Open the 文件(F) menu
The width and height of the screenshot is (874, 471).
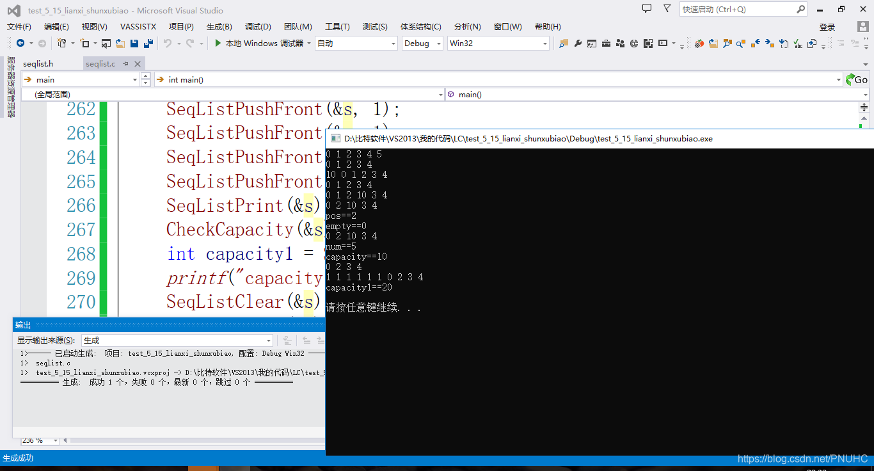coord(19,26)
